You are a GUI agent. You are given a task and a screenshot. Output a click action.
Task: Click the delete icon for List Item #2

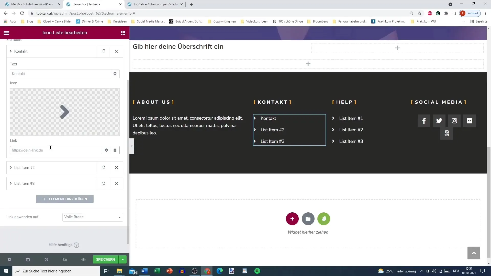116,167
